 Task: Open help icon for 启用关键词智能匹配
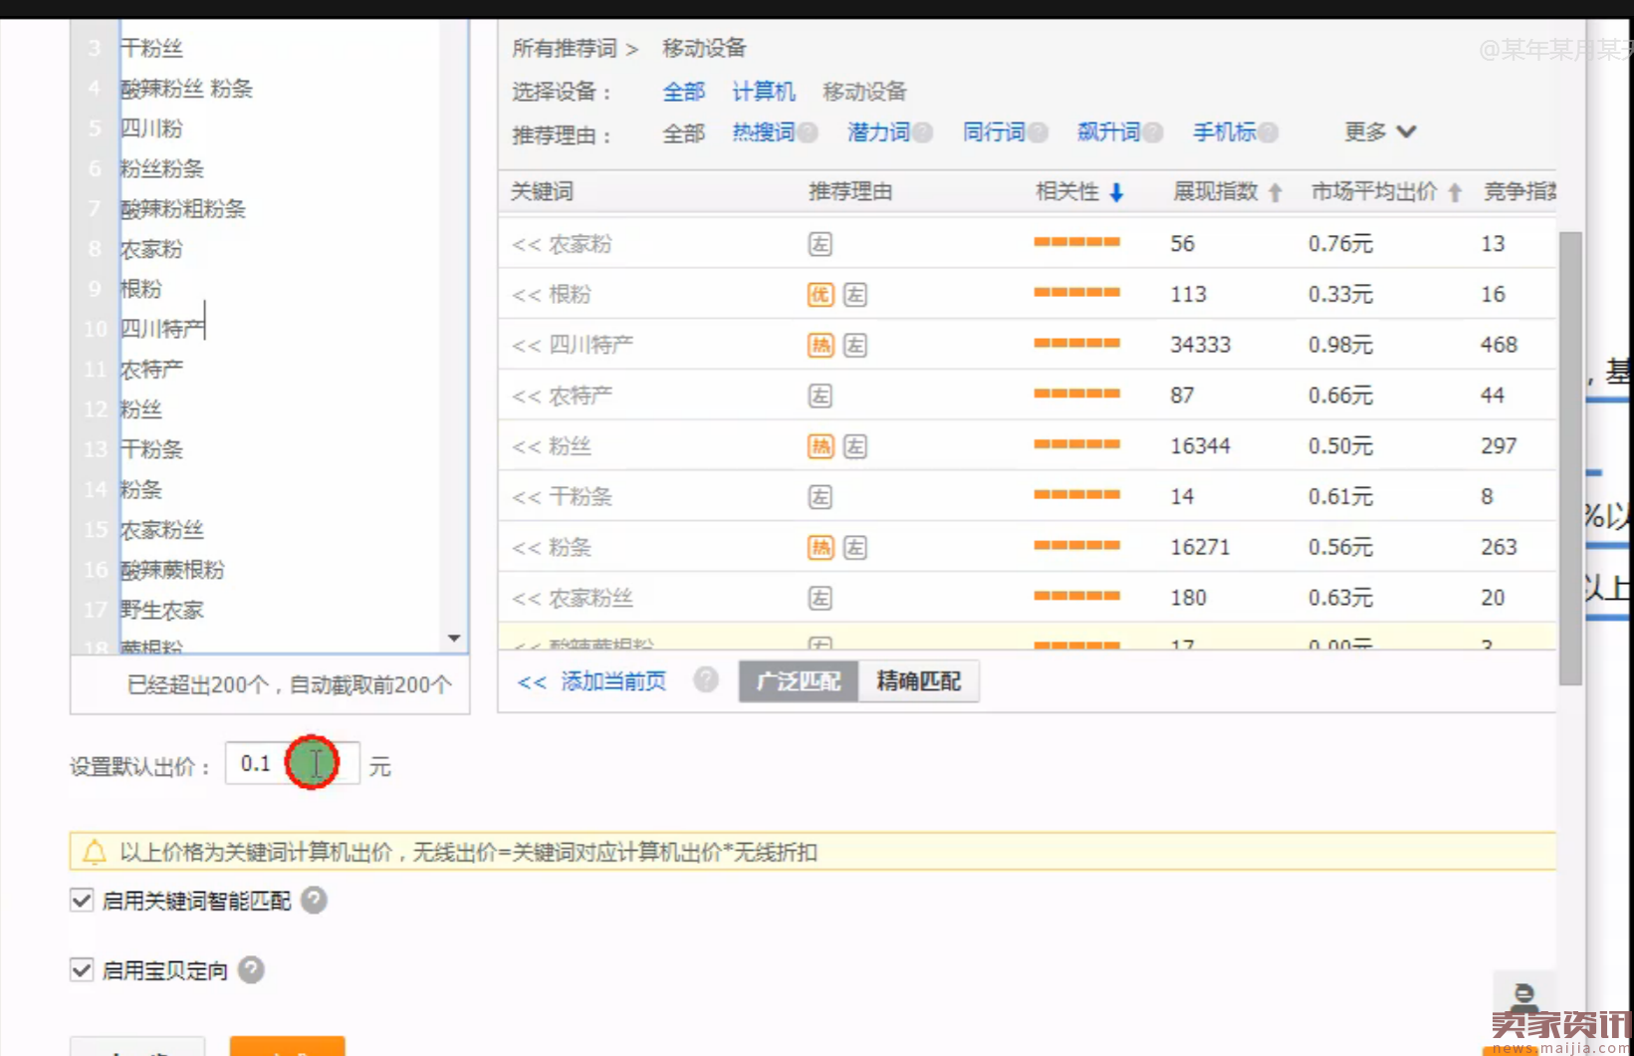(314, 901)
